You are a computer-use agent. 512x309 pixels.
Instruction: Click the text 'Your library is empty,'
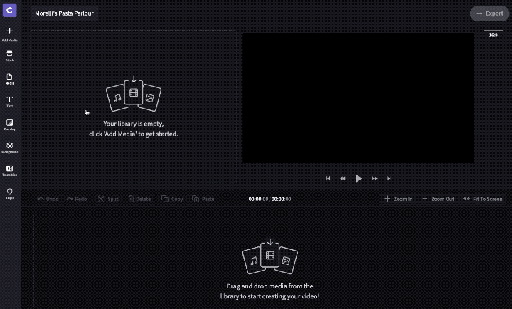pyautogui.click(x=134, y=124)
